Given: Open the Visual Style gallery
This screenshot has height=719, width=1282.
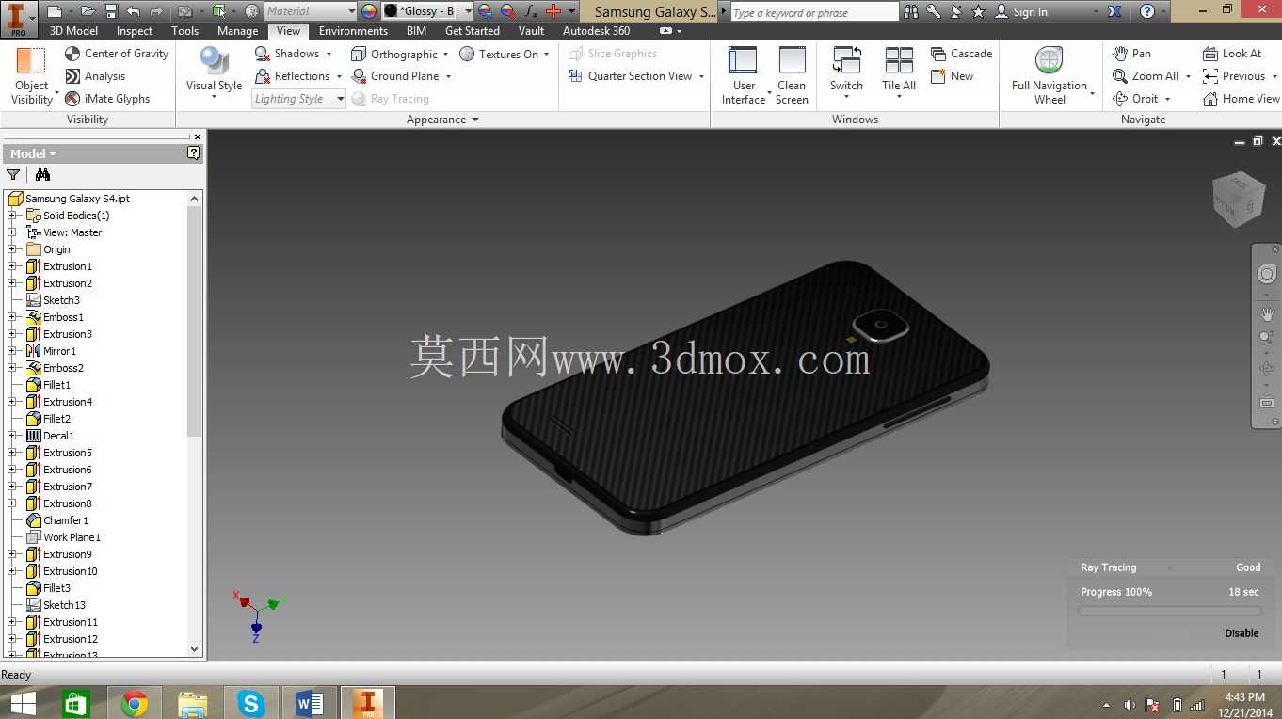Looking at the screenshot, I should tap(215, 73).
